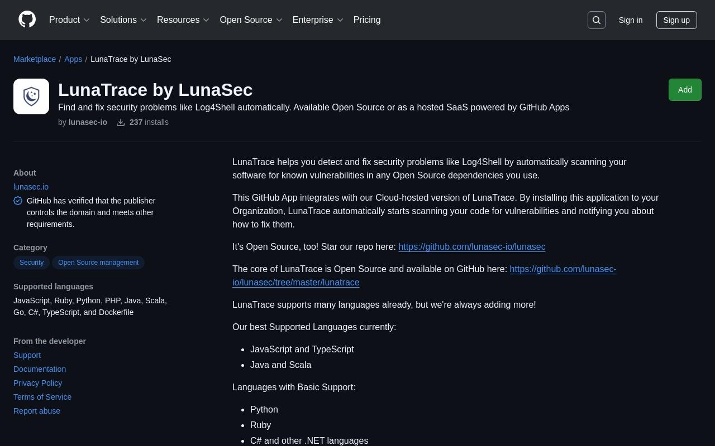The height and width of the screenshot is (446, 715).
Task: Click Report abuse
Action: (37, 411)
